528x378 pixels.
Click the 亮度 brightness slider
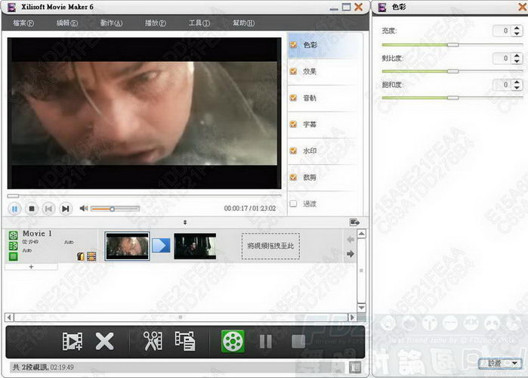pos(452,45)
